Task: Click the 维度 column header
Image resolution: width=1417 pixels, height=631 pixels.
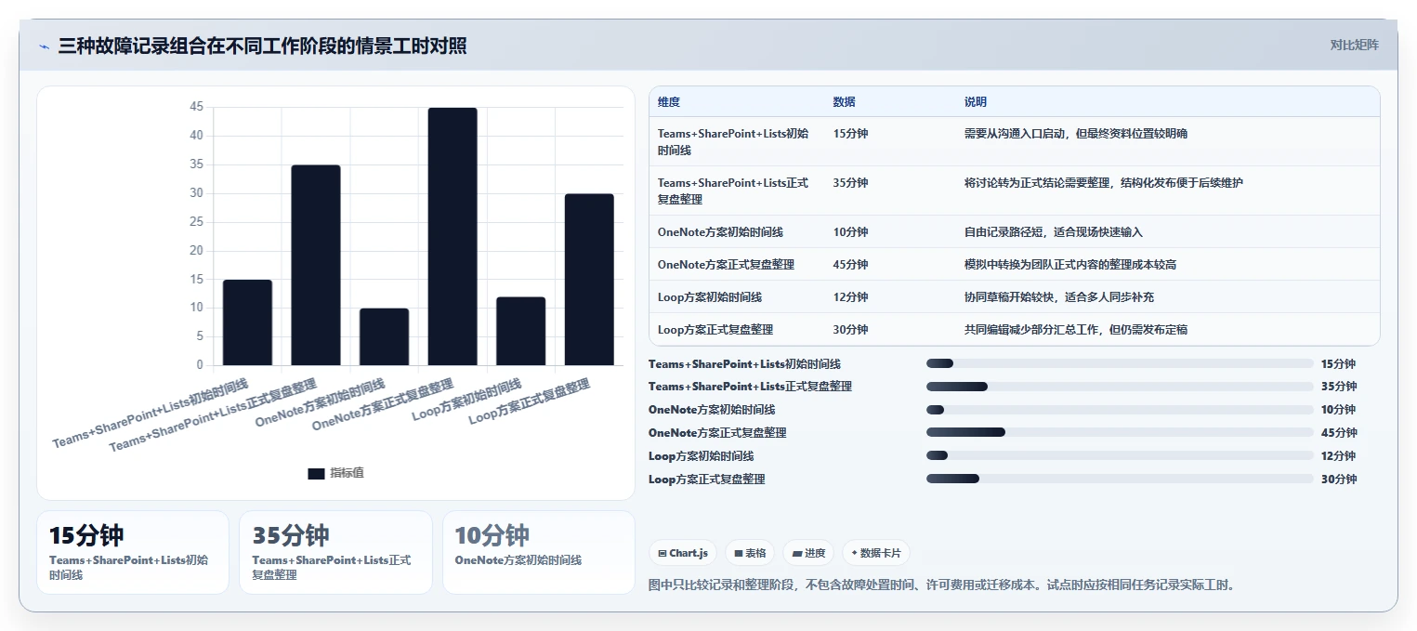Action: pos(669,102)
